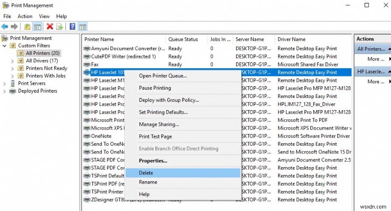Click the printer icon beside TSPrint Printer
391x211 pixels.
tap(87, 192)
